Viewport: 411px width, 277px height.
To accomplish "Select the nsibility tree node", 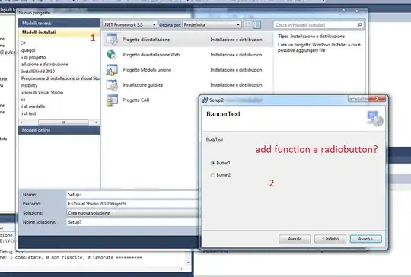I will point(29,85).
